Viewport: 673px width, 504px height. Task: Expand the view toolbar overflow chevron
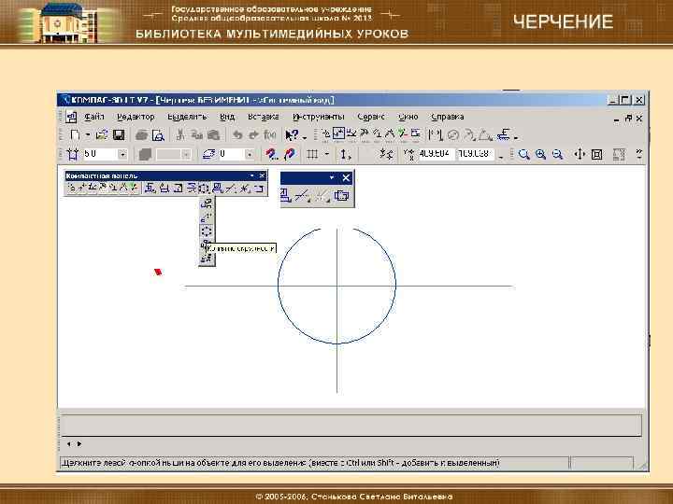[x=639, y=154]
